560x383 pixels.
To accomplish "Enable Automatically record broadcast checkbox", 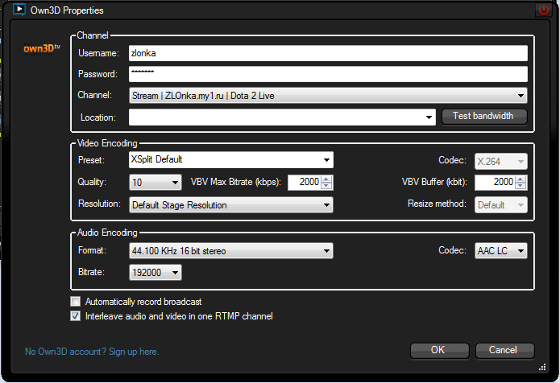I will 76,302.
